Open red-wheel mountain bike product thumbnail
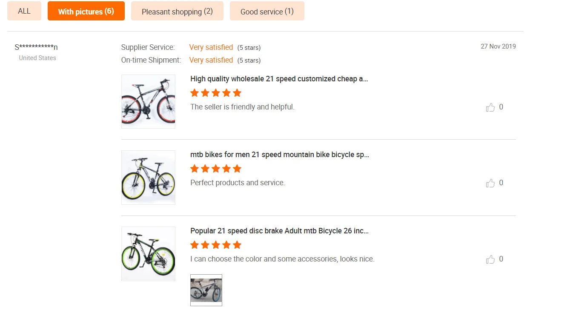This screenshot has width=573, height=316. [148, 101]
